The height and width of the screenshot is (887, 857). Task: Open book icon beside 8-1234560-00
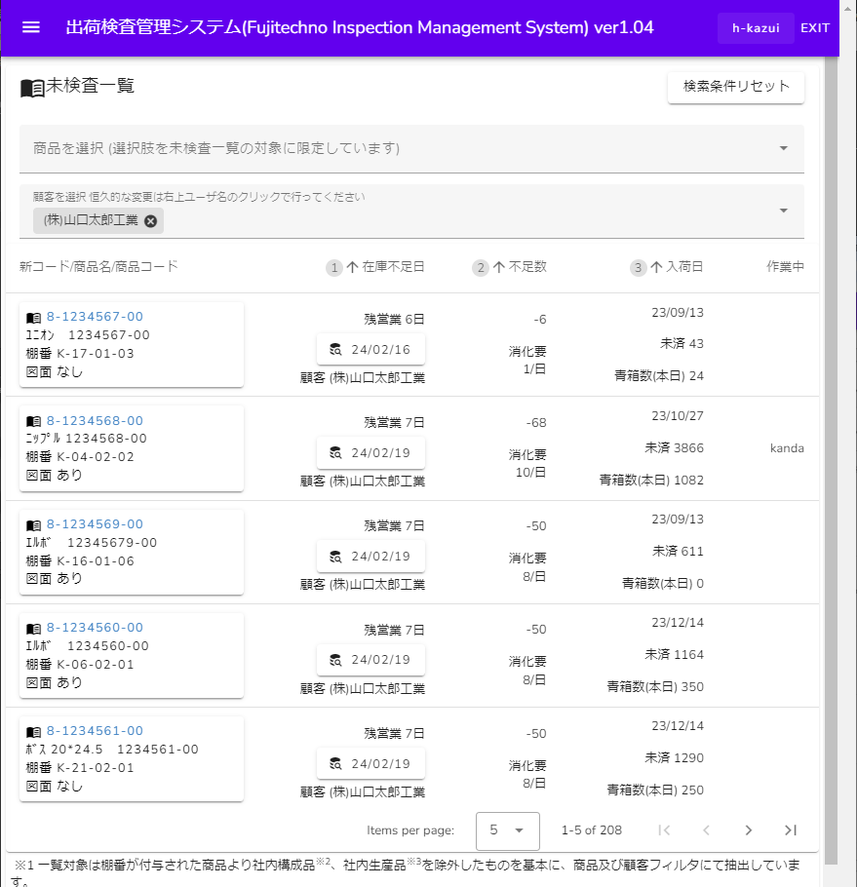point(34,629)
